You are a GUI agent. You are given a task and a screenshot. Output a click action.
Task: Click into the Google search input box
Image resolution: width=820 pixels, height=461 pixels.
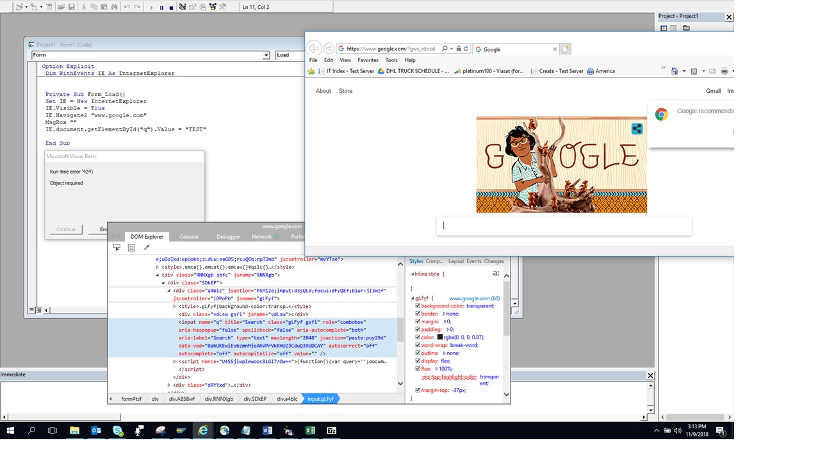564,225
